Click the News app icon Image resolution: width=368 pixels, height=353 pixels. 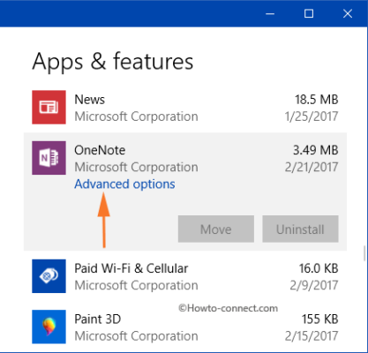click(49, 107)
